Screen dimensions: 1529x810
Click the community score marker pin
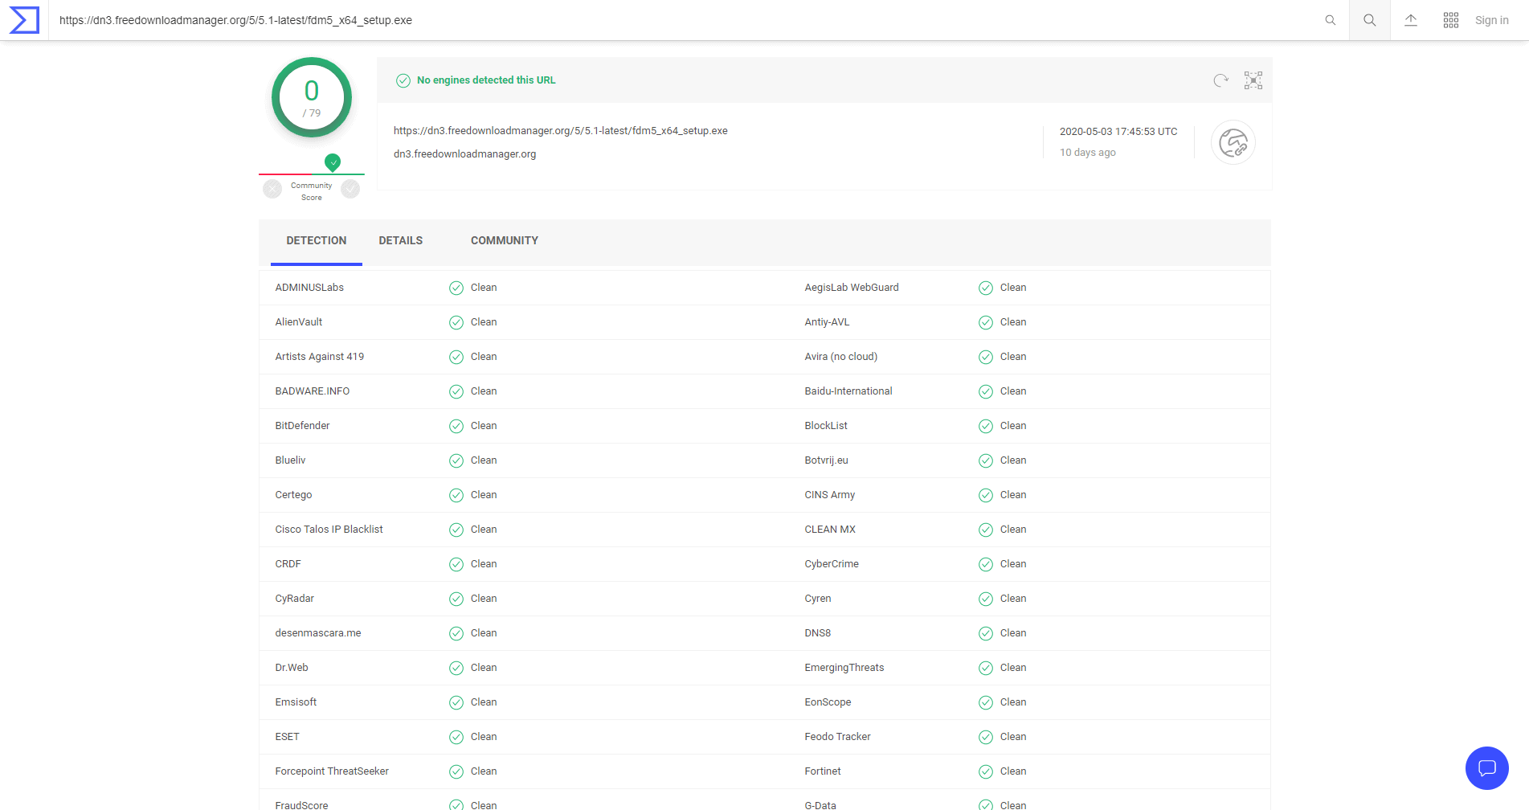tap(333, 162)
